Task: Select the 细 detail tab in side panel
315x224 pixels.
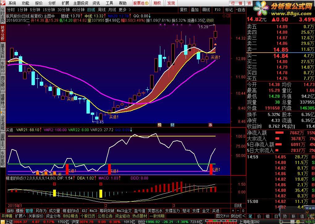Action: 267,216
